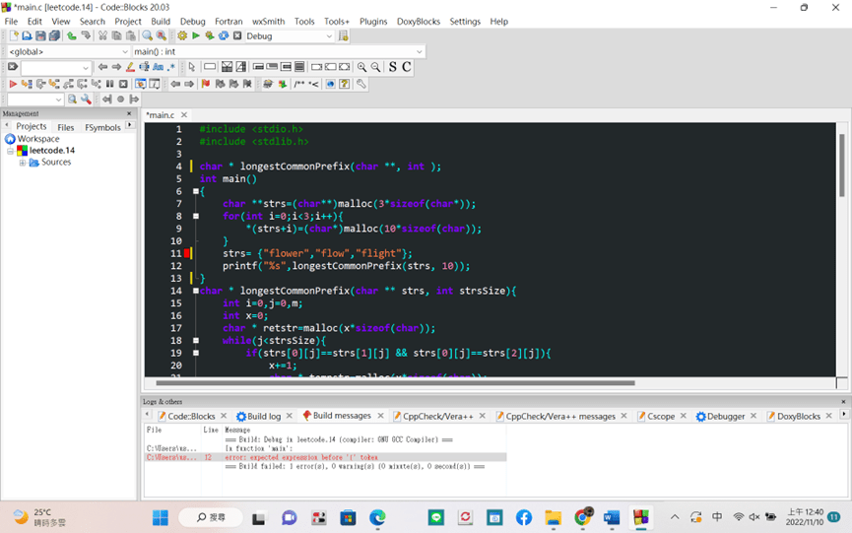
Task: Open the Debug build target dropdown
Action: pos(329,36)
